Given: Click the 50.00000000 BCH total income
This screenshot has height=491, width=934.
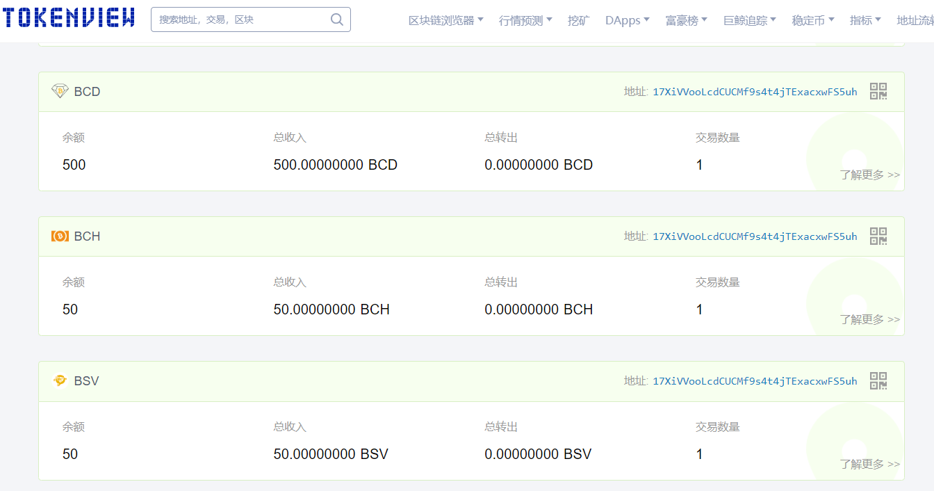Looking at the screenshot, I should pos(331,309).
